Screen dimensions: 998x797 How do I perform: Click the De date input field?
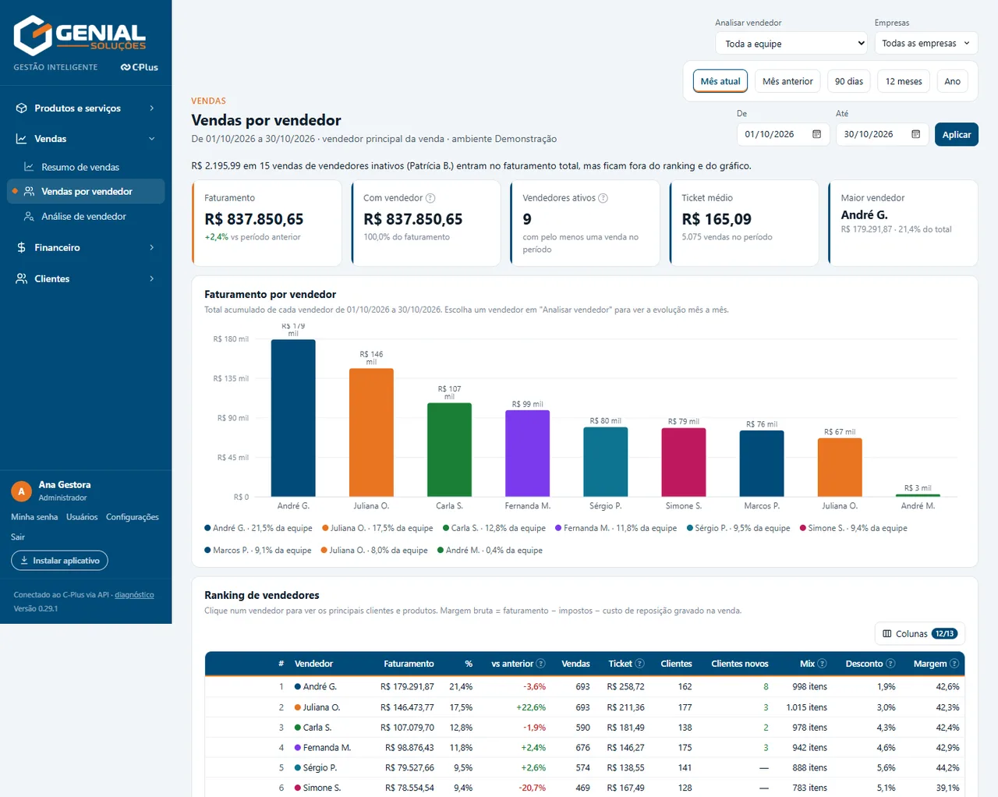(x=783, y=134)
